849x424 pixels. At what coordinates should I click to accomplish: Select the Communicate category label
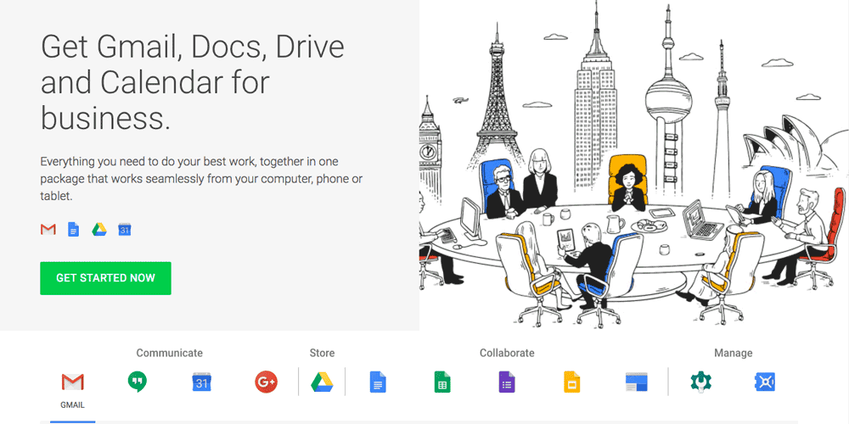pos(170,353)
